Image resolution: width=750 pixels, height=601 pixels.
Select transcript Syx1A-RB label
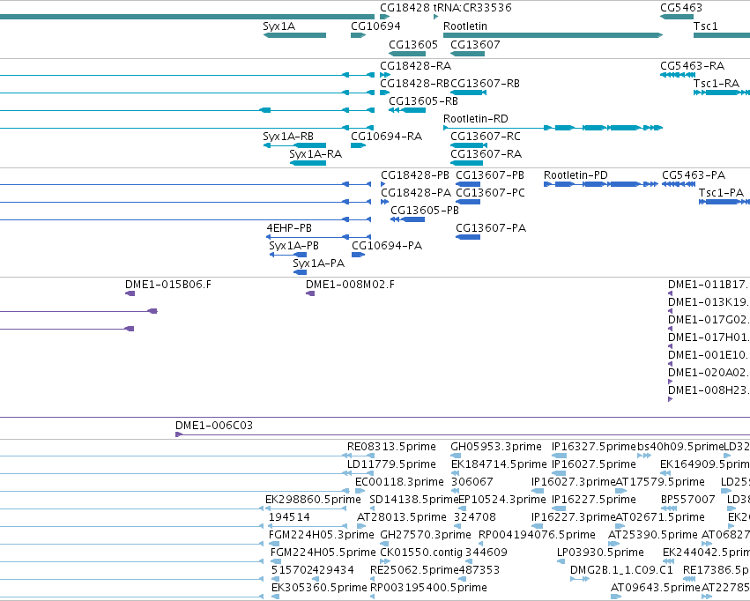[288, 137]
